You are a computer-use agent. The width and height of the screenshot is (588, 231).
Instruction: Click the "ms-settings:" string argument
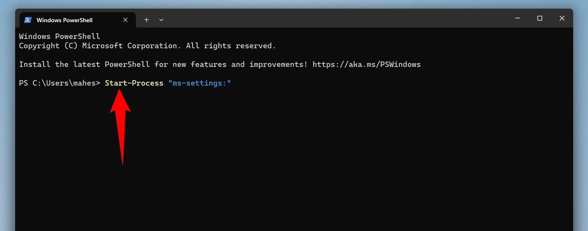199,83
